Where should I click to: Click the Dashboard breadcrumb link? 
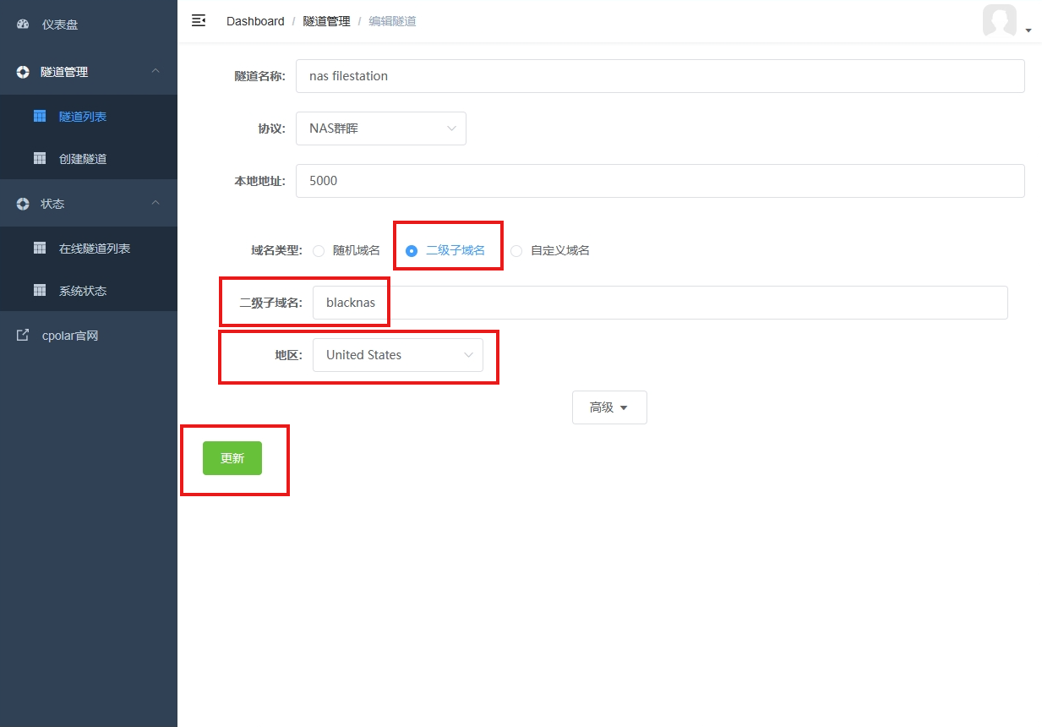(255, 21)
